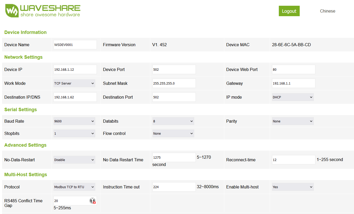Log out using the Logout button

(289, 11)
